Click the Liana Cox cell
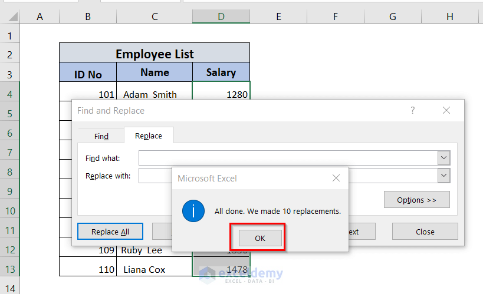The width and height of the screenshot is (483, 294). [155, 266]
